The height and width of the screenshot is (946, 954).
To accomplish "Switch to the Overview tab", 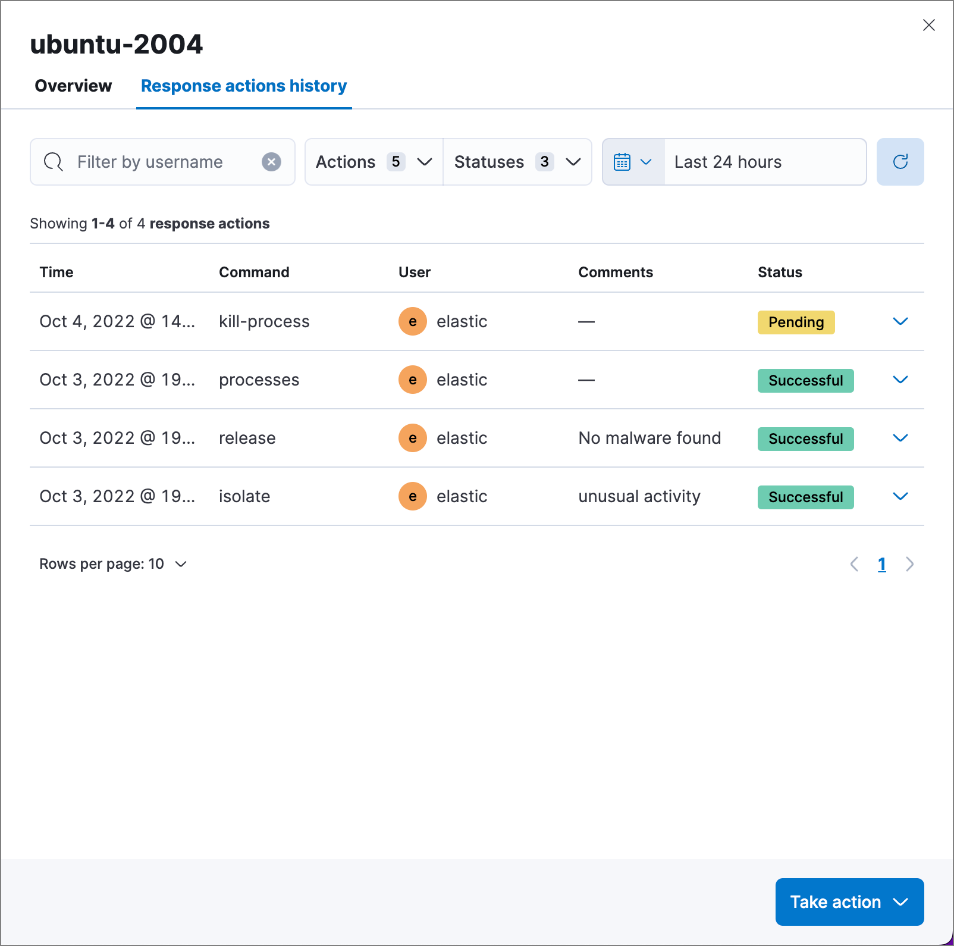I will pos(73,86).
